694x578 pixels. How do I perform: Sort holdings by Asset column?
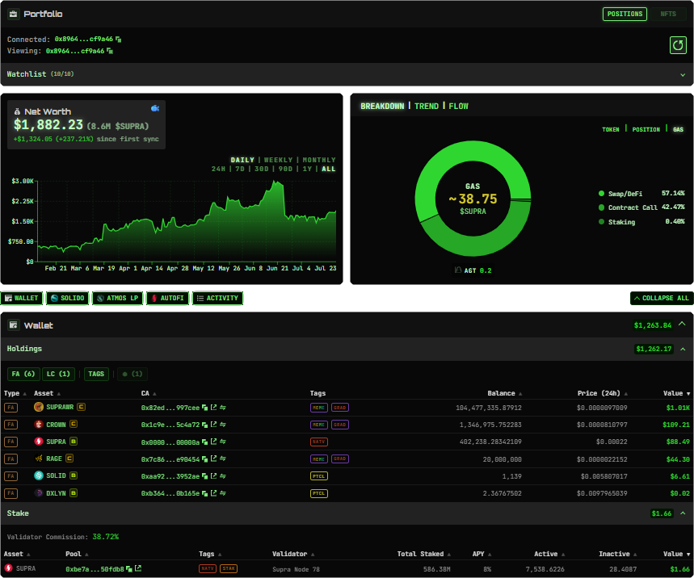(47, 394)
